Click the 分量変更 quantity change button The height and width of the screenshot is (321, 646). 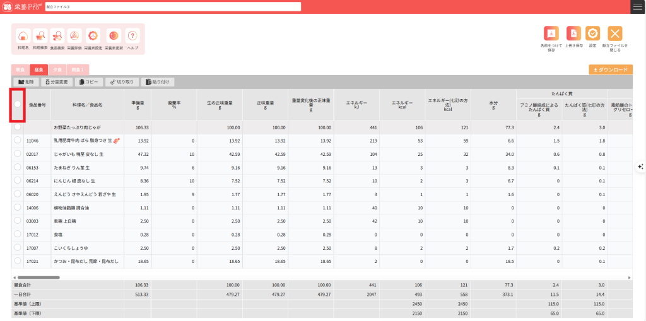click(57, 82)
